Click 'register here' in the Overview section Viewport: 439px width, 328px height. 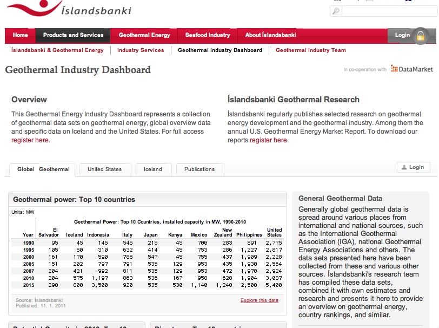(x=30, y=140)
